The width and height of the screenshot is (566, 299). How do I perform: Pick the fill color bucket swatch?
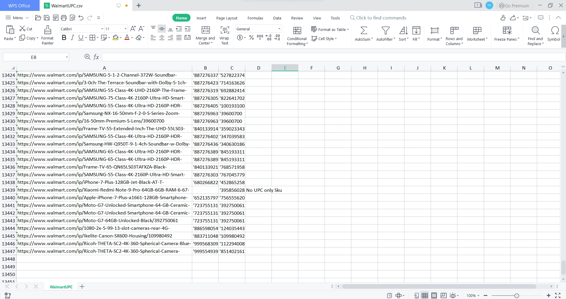coord(116,38)
